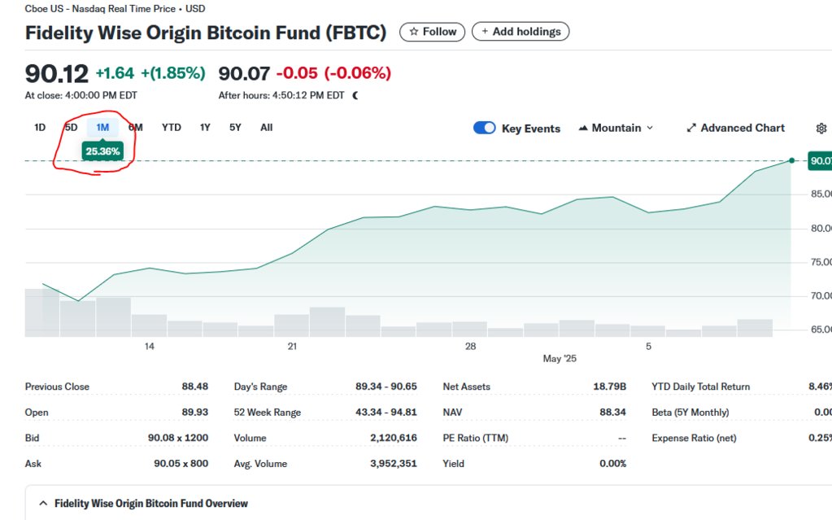Click the YTD Daily Total Return label
The height and width of the screenshot is (520, 832).
[701, 387]
